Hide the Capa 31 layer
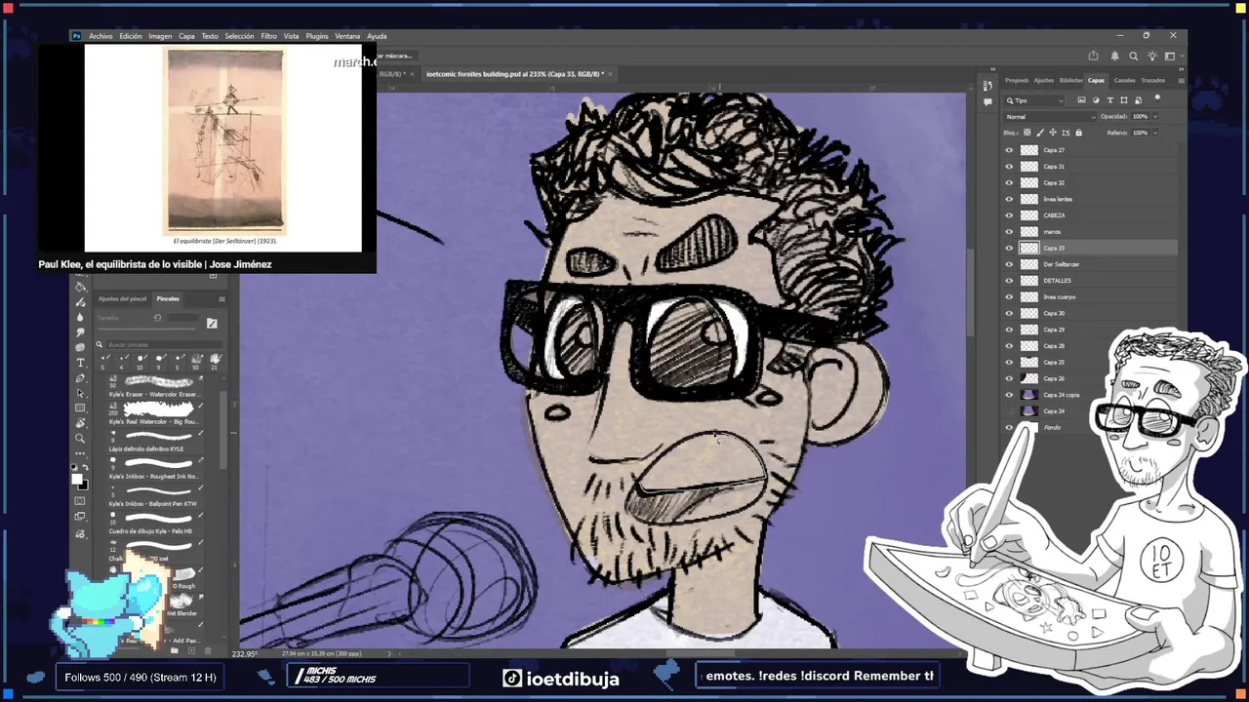The height and width of the screenshot is (702, 1249). pyautogui.click(x=1009, y=167)
